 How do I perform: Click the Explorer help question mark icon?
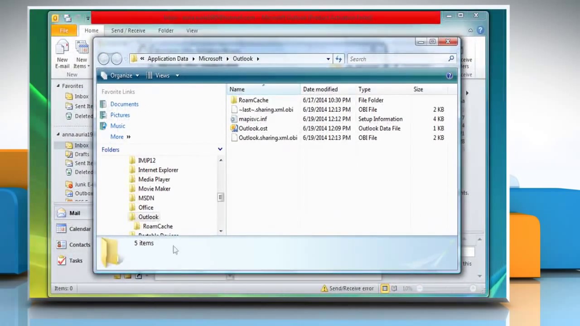(449, 76)
